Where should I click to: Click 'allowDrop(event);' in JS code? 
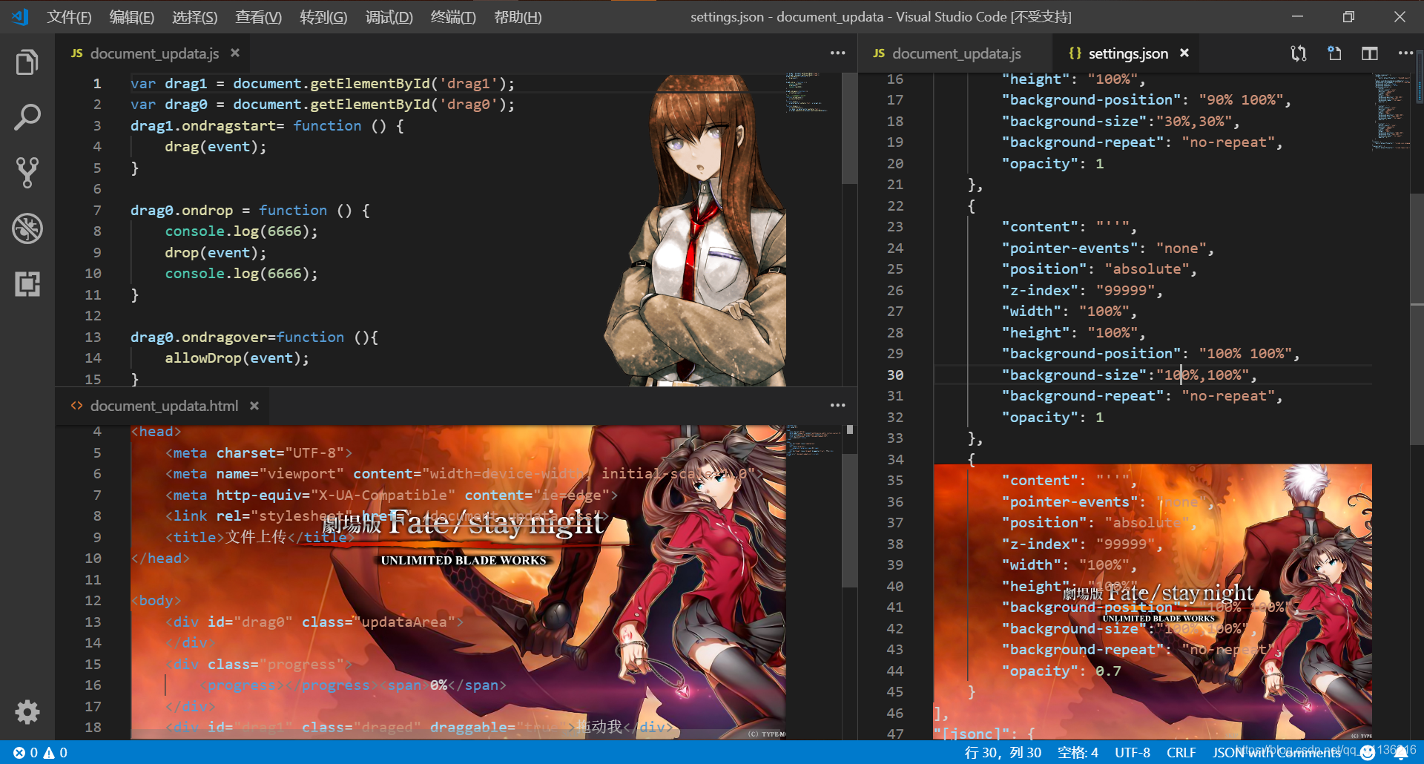click(237, 358)
